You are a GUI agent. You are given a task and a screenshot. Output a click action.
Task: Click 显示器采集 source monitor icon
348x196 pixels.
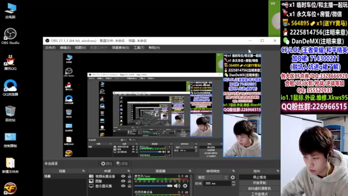click(91, 186)
